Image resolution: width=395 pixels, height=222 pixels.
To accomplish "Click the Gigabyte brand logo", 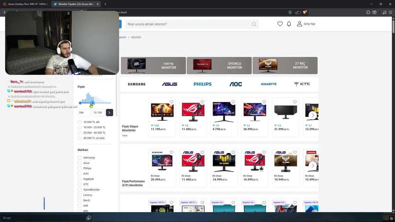I will 269,84.
